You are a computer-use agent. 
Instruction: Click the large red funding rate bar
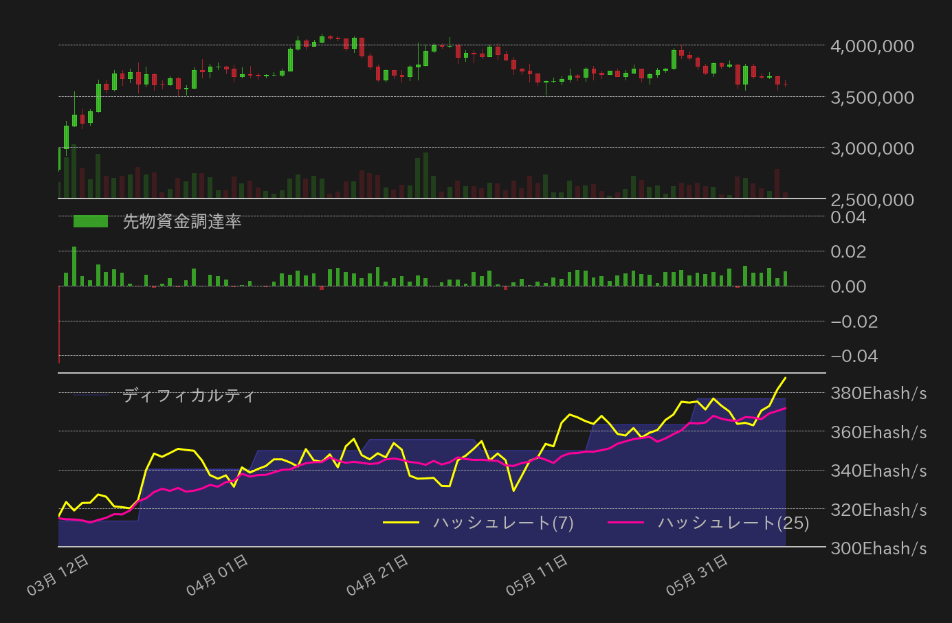tap(59, 323)
